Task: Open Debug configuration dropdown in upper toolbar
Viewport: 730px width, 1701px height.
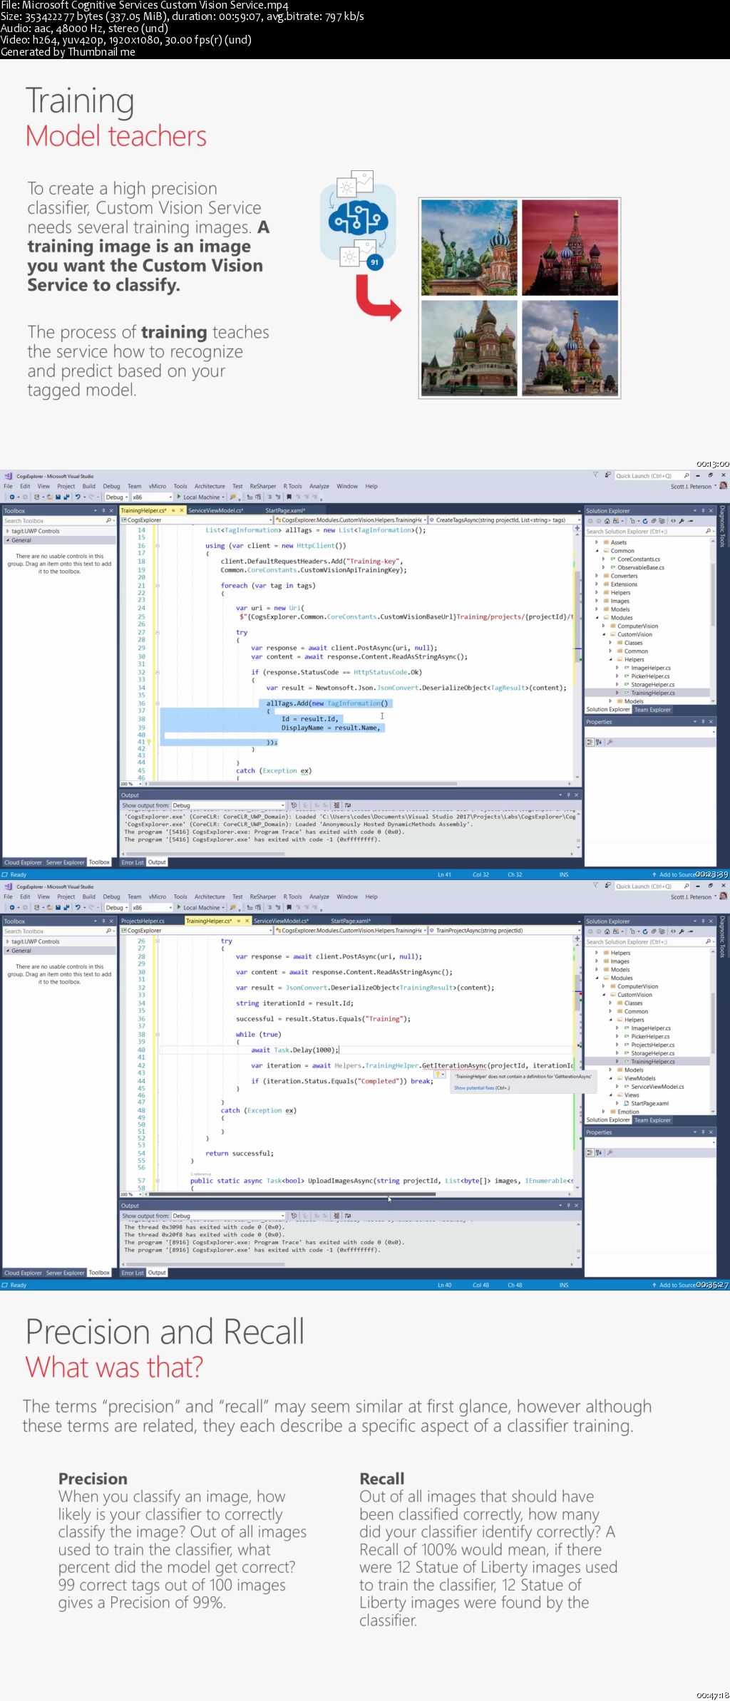Action: click(116, 497)
